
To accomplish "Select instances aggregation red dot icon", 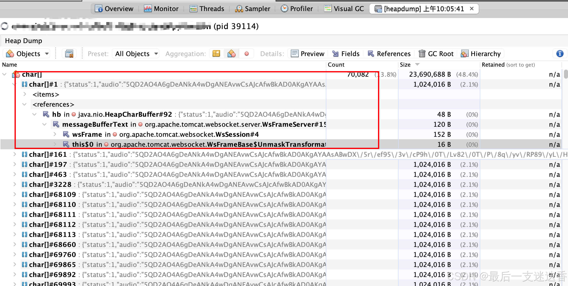I will [x=247, y=54].
